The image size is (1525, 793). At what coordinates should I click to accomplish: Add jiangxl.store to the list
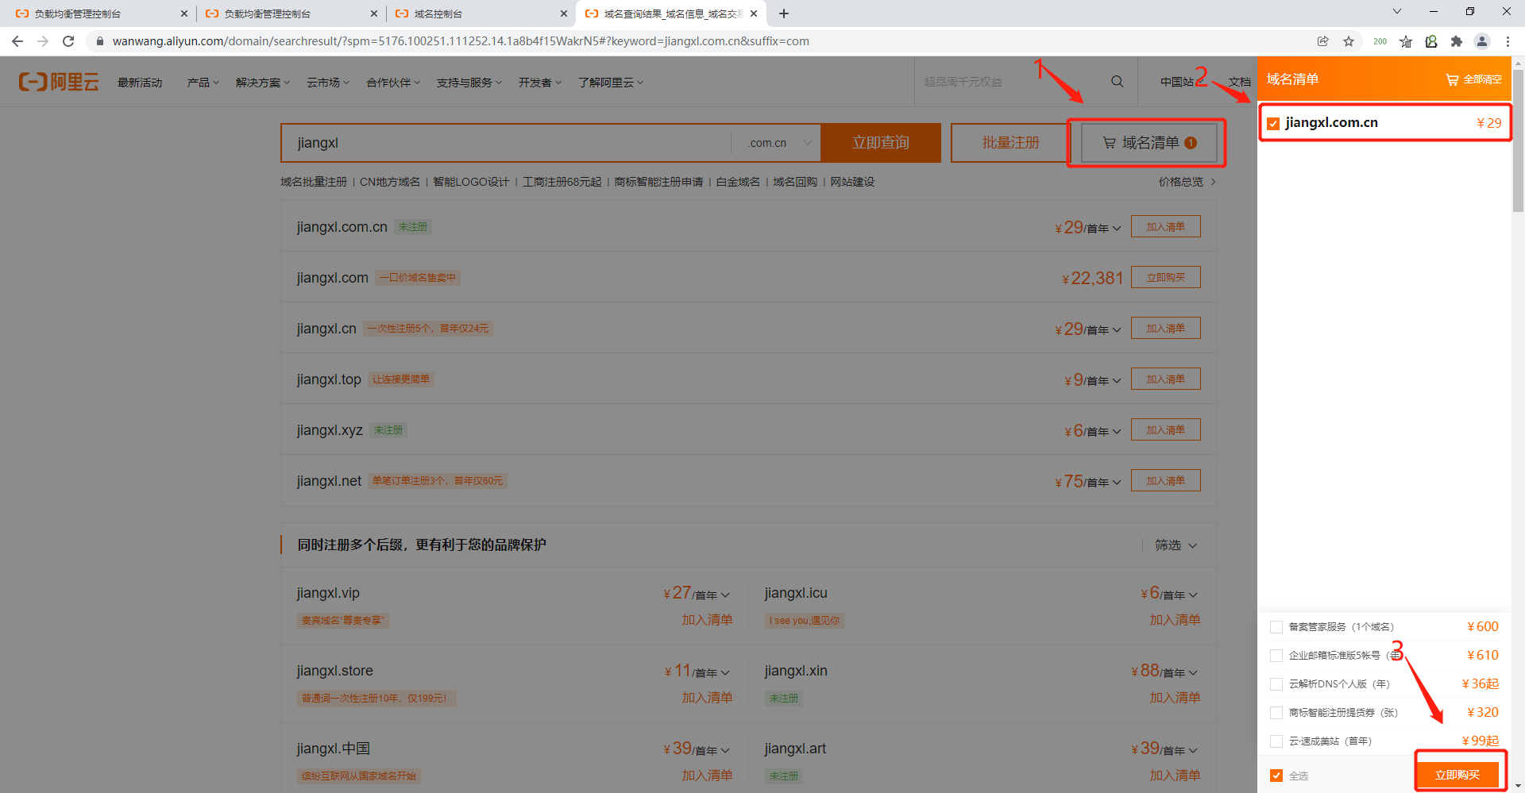click(707, 698)
